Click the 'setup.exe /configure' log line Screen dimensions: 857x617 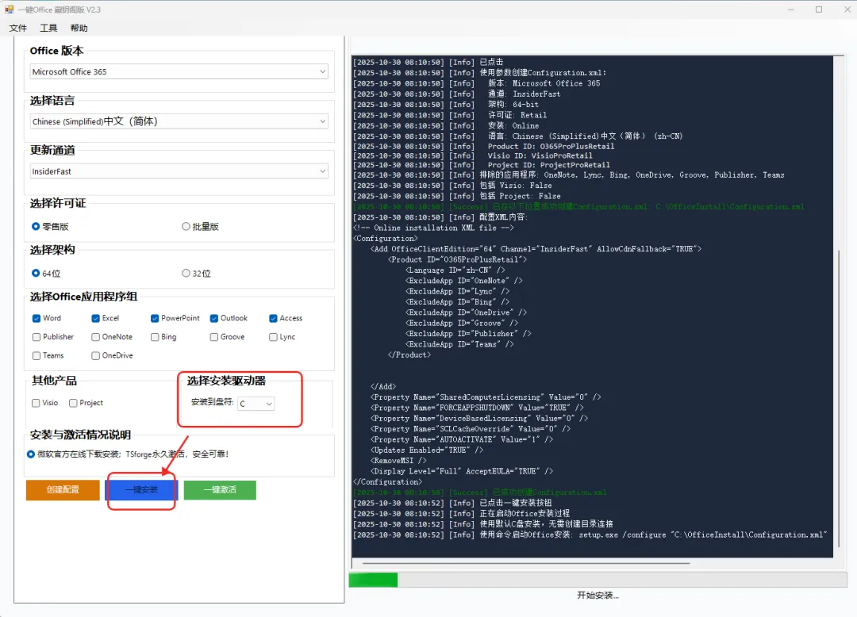point(590,535)
